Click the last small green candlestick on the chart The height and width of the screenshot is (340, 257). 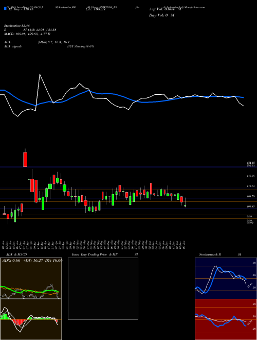click(185, 206)
